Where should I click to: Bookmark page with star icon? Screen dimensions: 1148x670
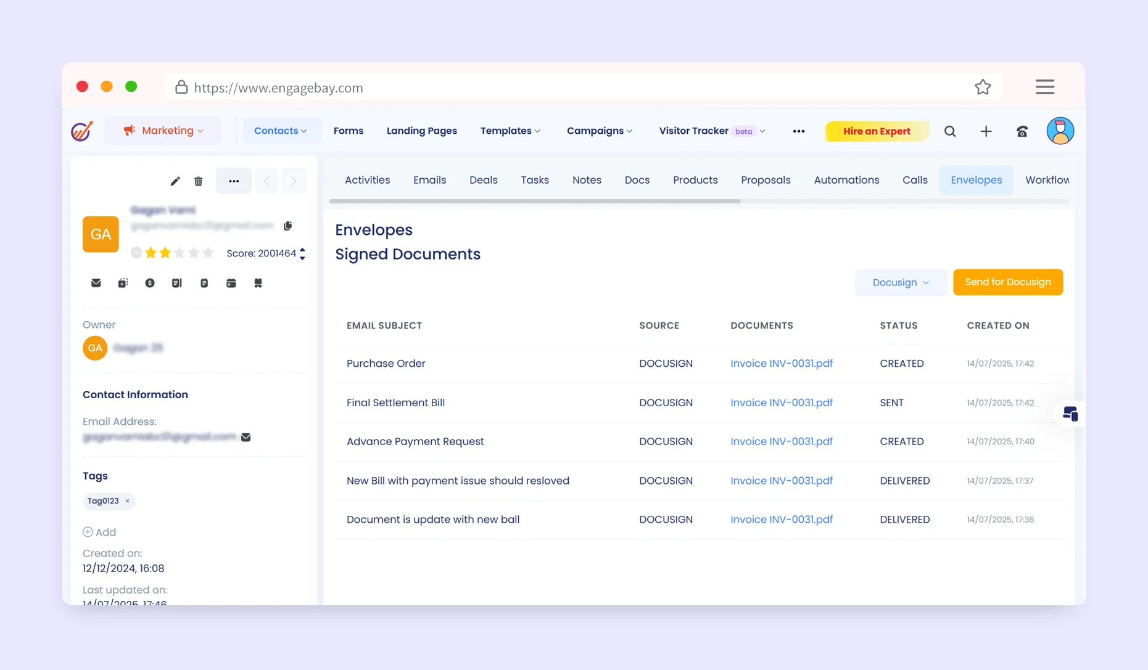[983, 88]
